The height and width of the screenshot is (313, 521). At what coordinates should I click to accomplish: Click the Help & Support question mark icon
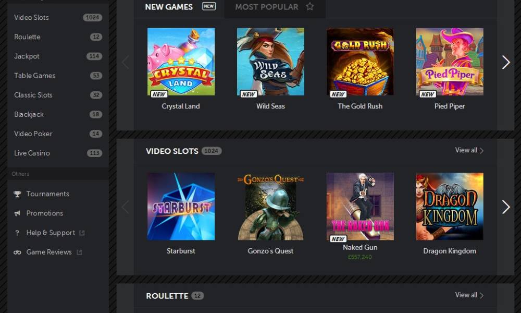click(x=17, y=233)
